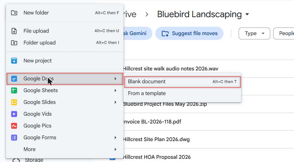Select Bluebird Project Files May 2026.zip
This screenshot has width=294, height=162.
(165, 104)
